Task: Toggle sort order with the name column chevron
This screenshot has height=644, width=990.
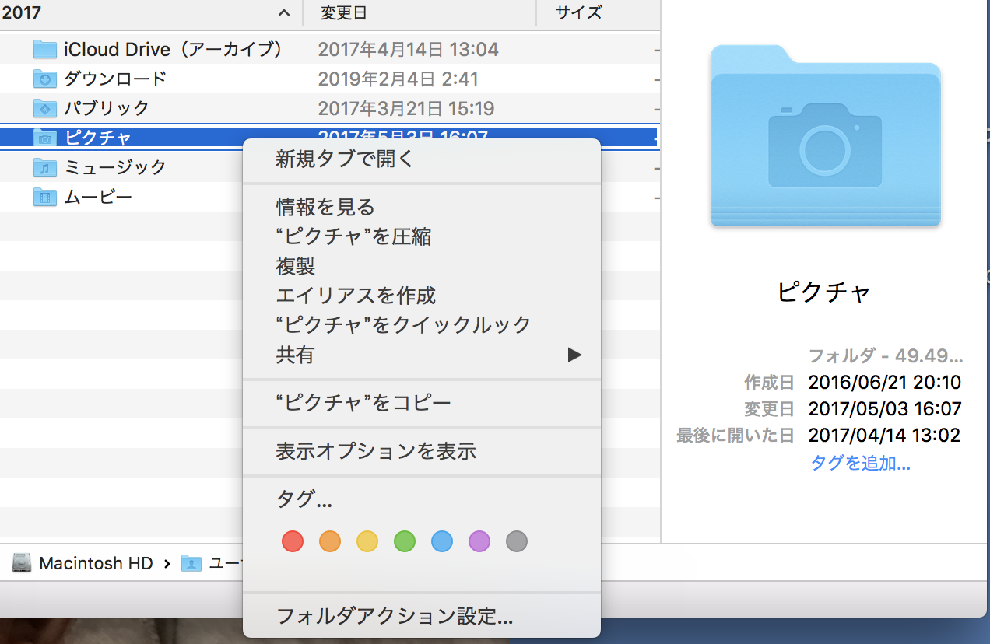Action: [284, 13]
